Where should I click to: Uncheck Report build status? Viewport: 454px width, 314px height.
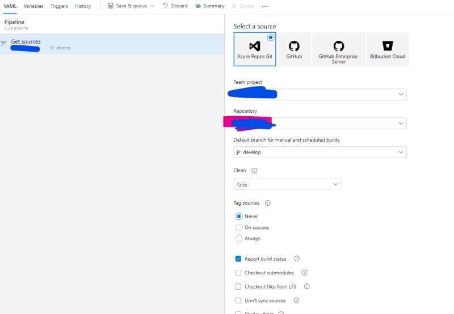[238, 259]
